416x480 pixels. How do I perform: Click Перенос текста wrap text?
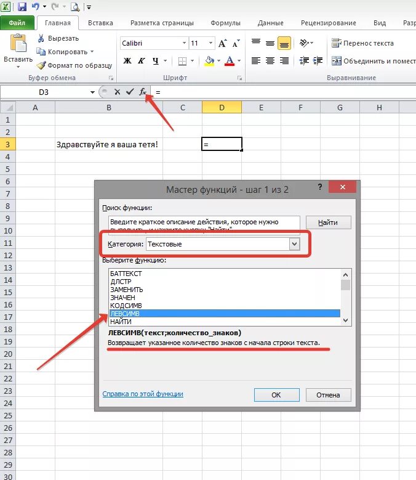point(363,43)
